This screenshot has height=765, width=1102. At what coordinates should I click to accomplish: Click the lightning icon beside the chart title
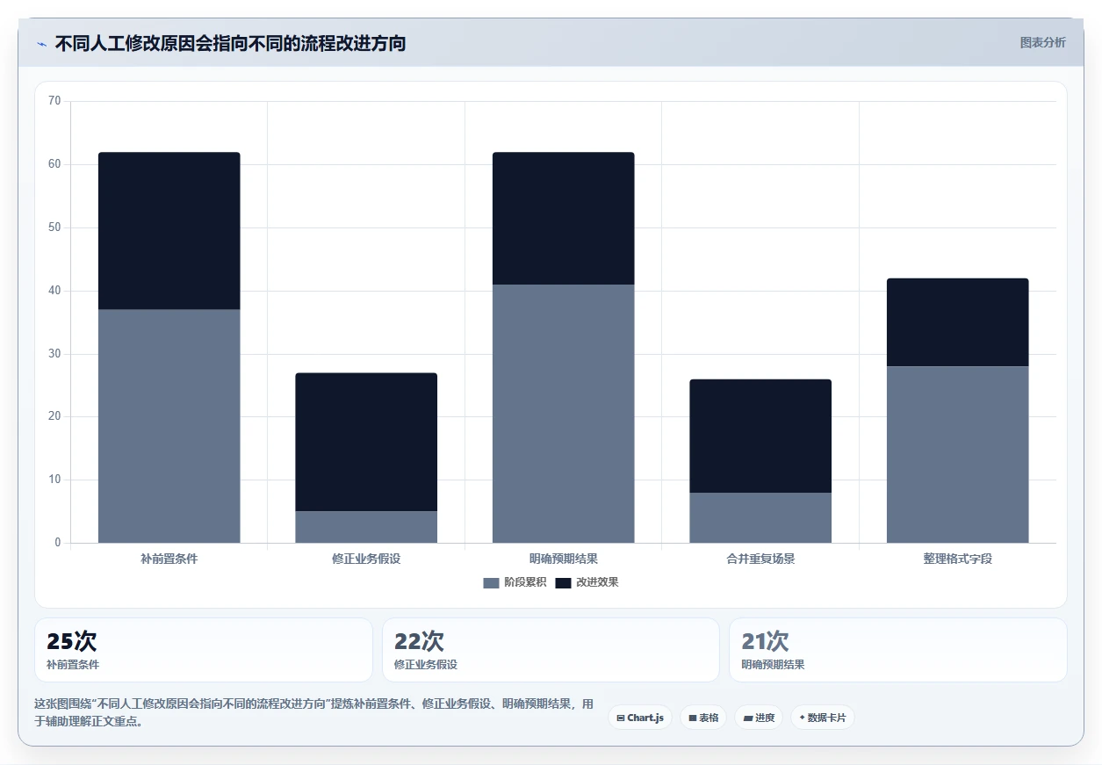[x=41, y=43]
